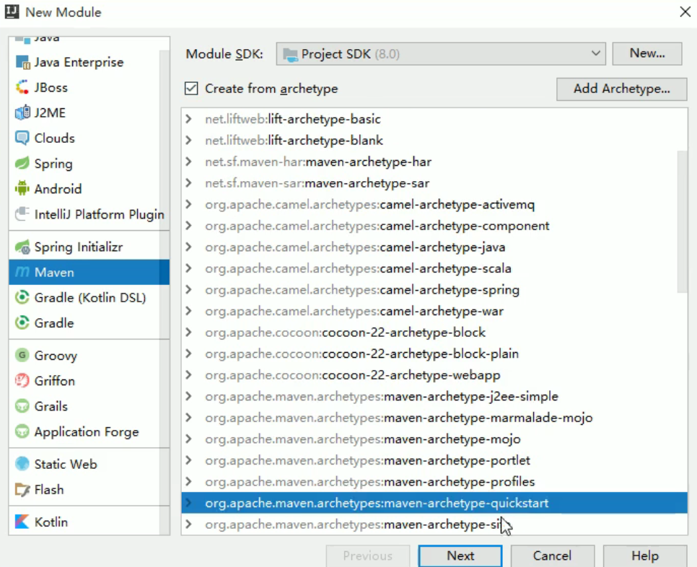Click the Android robot icon
The width and height of the screenshot is (697, 567).
pyautogui.click(x=22, y=189)
